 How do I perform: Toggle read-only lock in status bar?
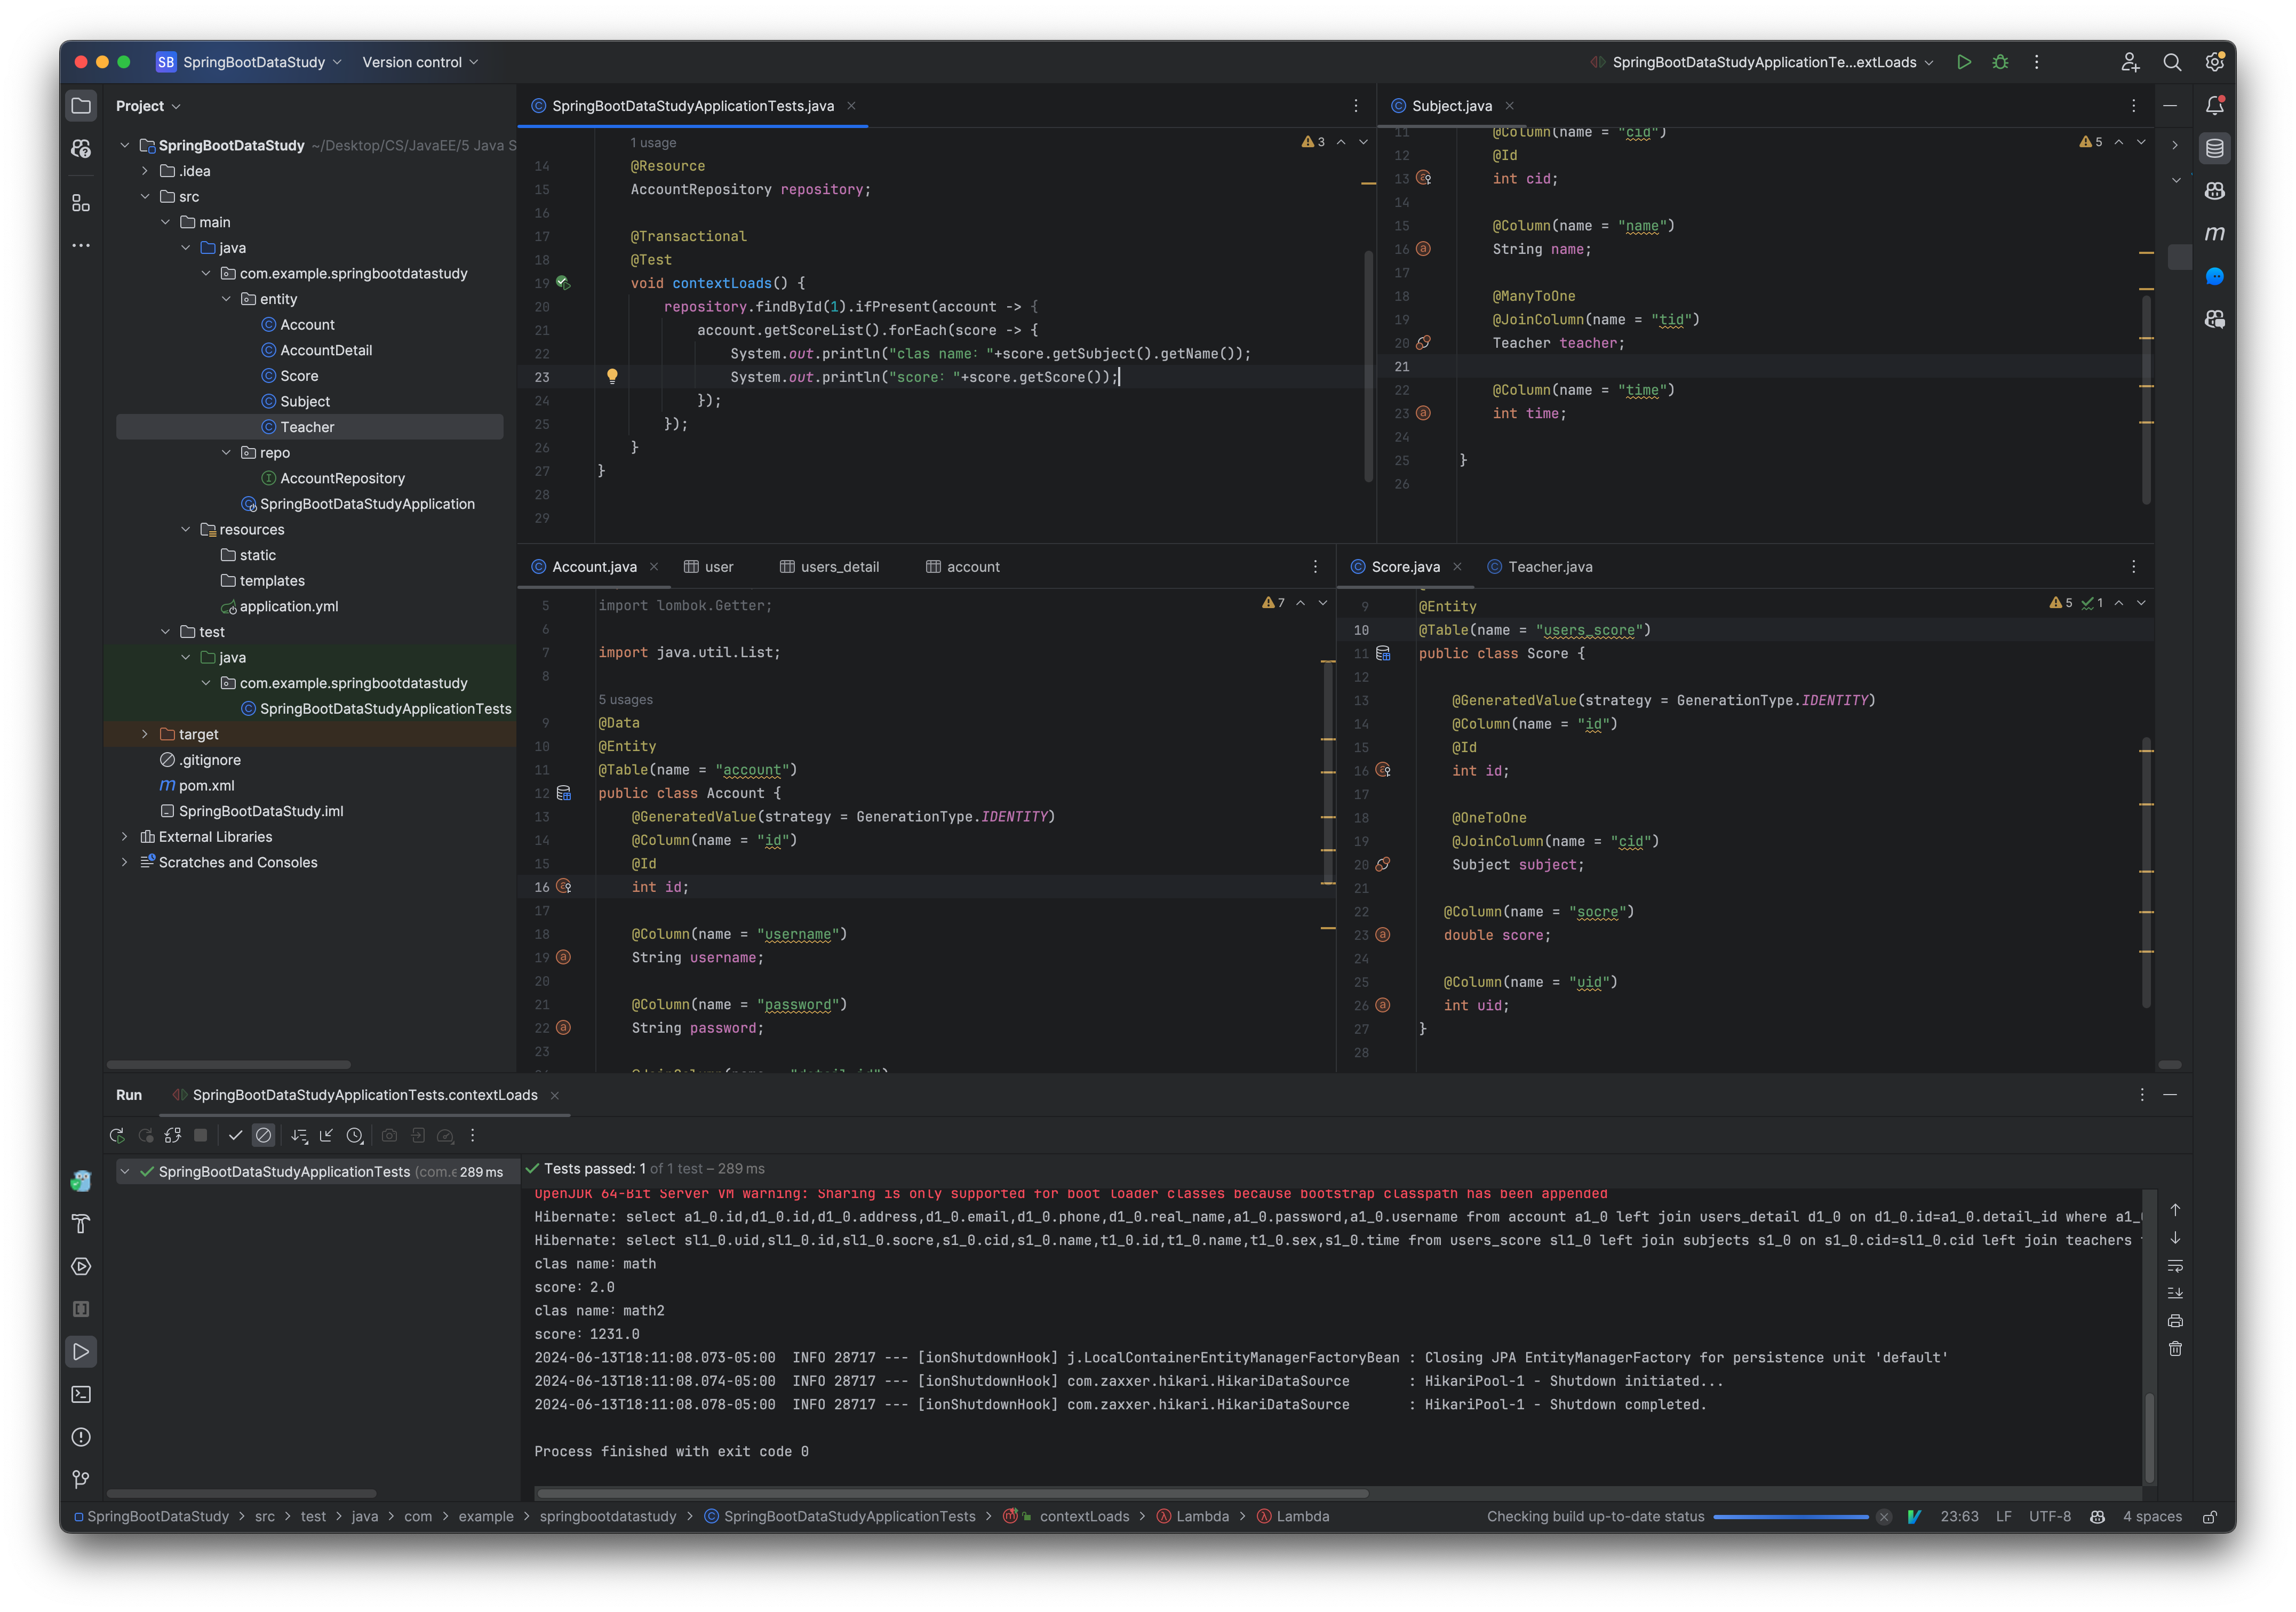click(2210, 1517)
